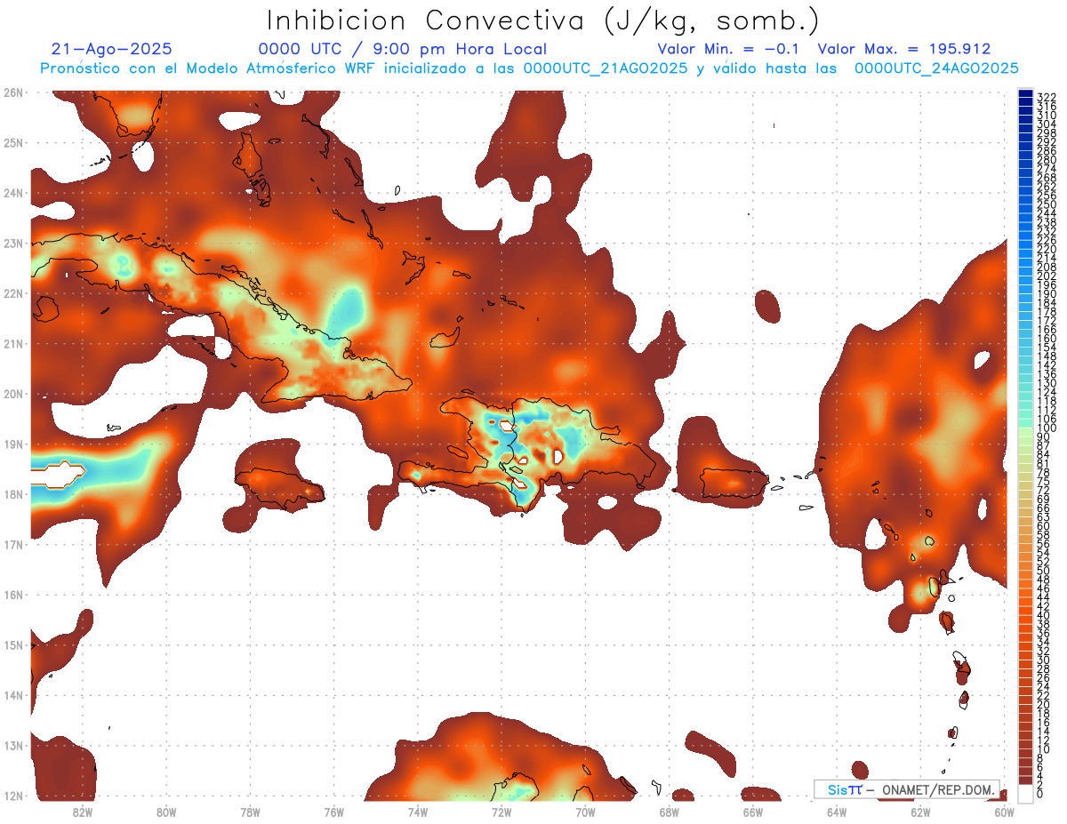
Task: Click the 21N latitude label
Action: 13,343
